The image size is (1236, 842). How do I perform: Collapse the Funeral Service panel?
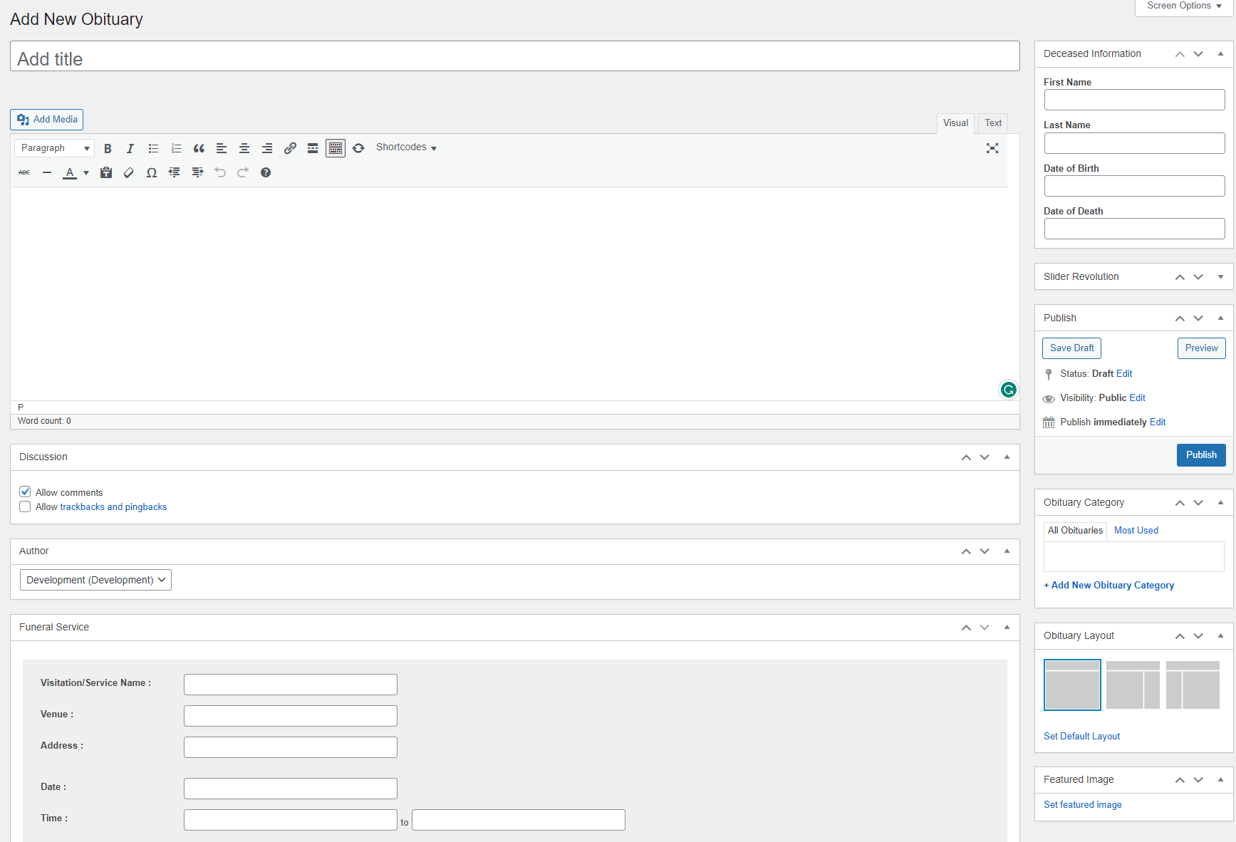point(1007,628)
